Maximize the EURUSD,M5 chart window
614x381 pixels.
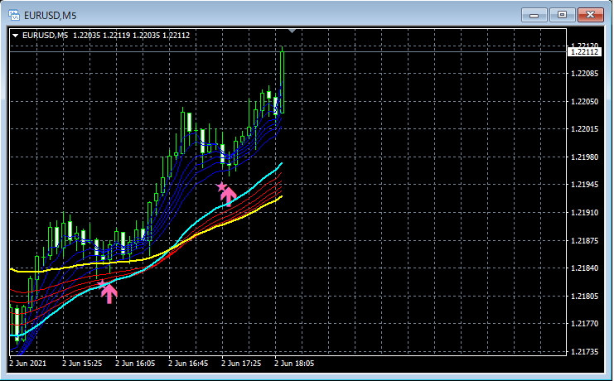(562, 15)
